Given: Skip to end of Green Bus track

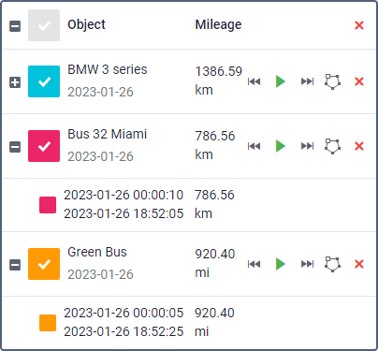Looking at the screenshot, I should [x=307, y=264].
